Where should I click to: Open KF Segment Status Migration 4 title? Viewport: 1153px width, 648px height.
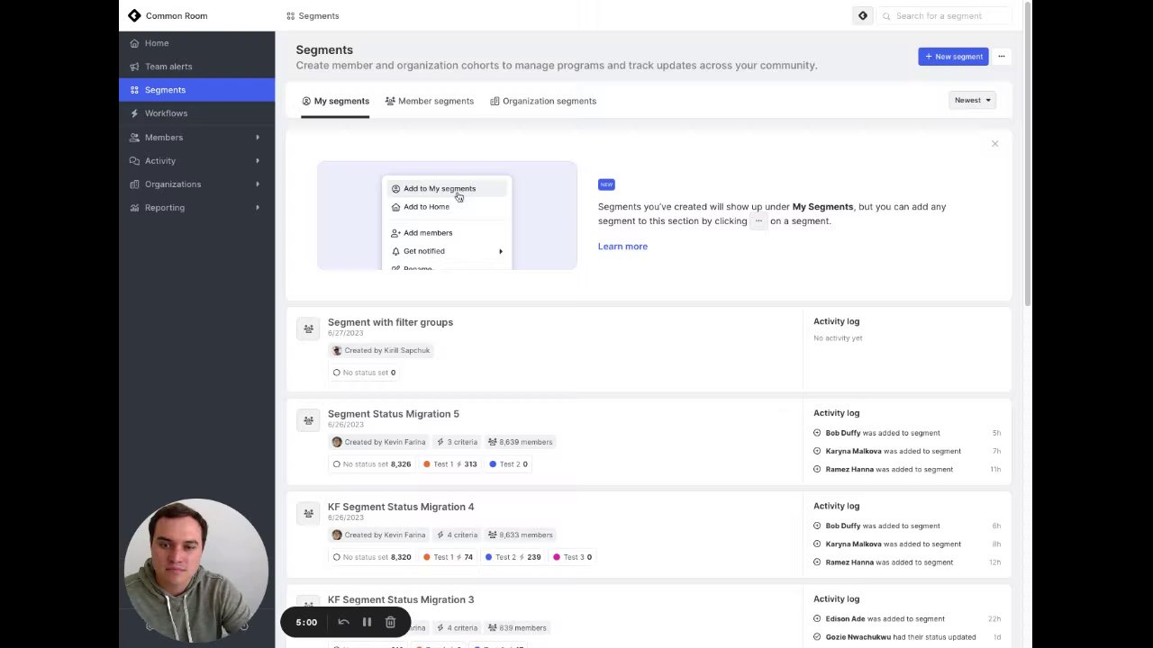[401, 507]
